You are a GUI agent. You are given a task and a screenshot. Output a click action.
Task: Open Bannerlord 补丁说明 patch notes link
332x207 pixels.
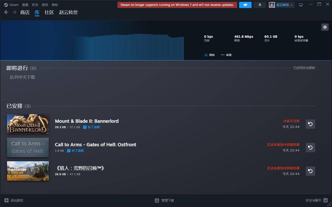92,127
